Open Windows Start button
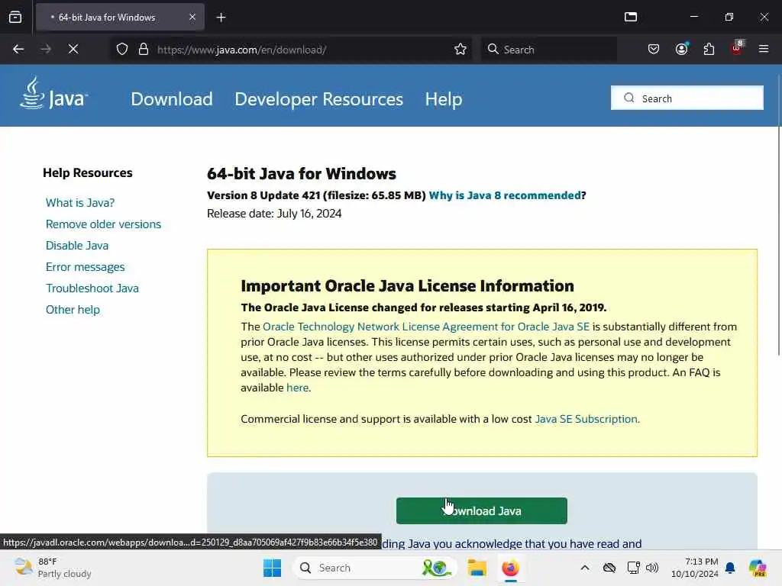Viewport: 782px width, 586px height. [273, 568]
